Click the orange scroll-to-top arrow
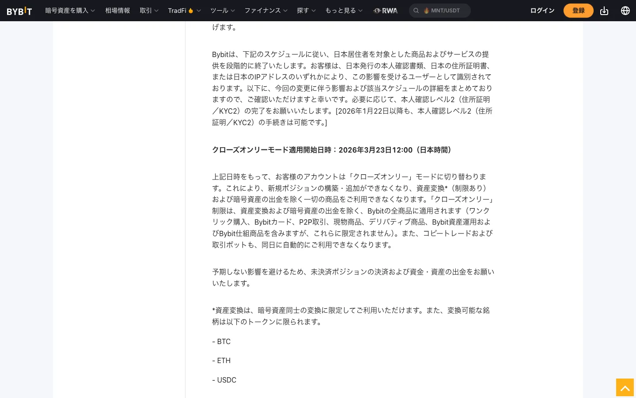The height and width of the screenshot is (398, 636). (x=625, y=387)
